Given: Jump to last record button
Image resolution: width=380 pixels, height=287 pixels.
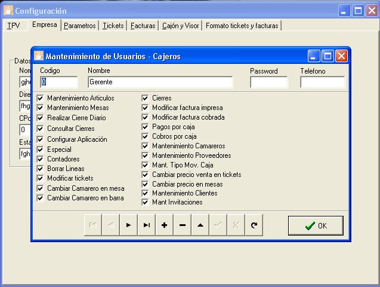Looking at the screenshot, I should tap(147, 225).
